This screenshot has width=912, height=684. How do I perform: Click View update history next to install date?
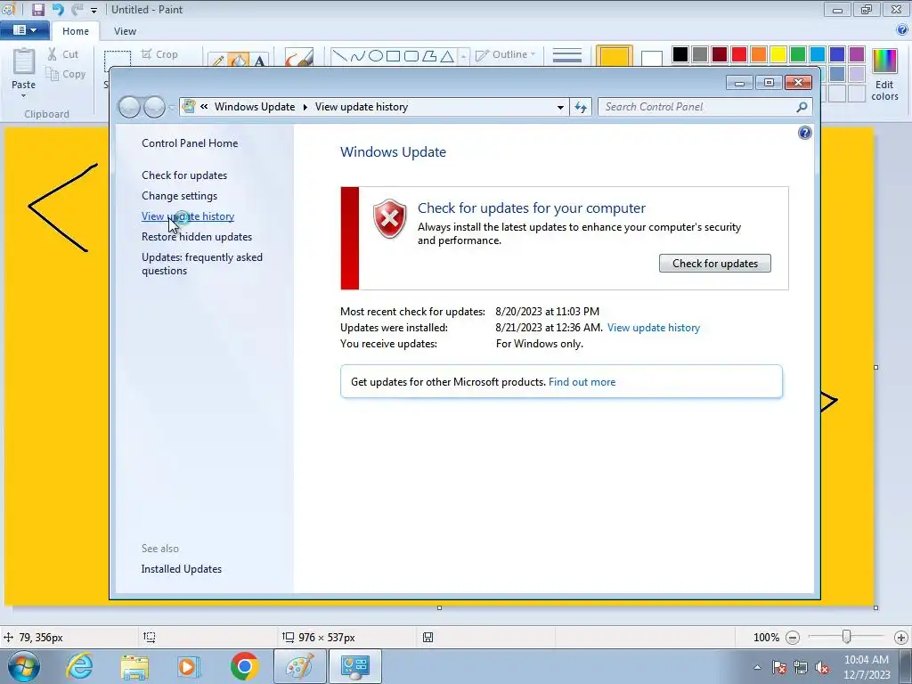coord(653,328)
